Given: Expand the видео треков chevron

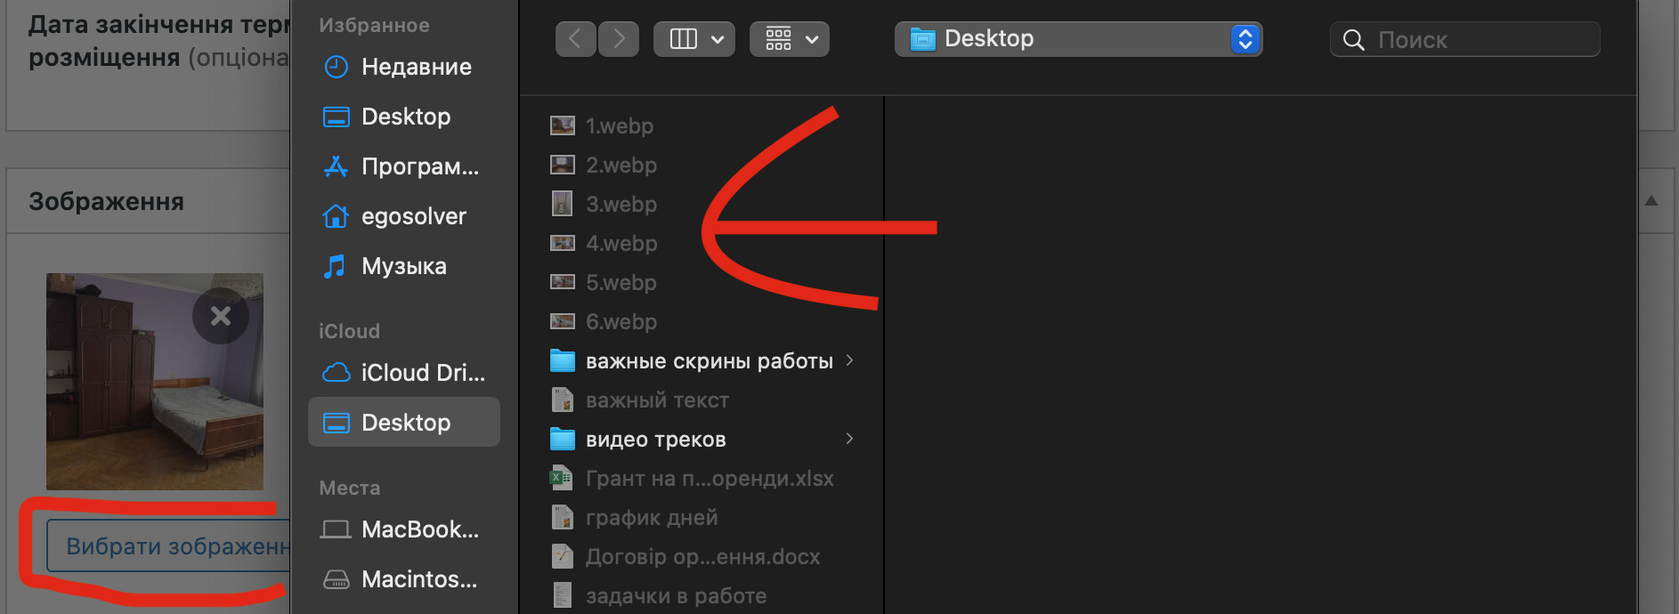Looking at the screenshot, I should pyautogui.click(x=849, y=439).
